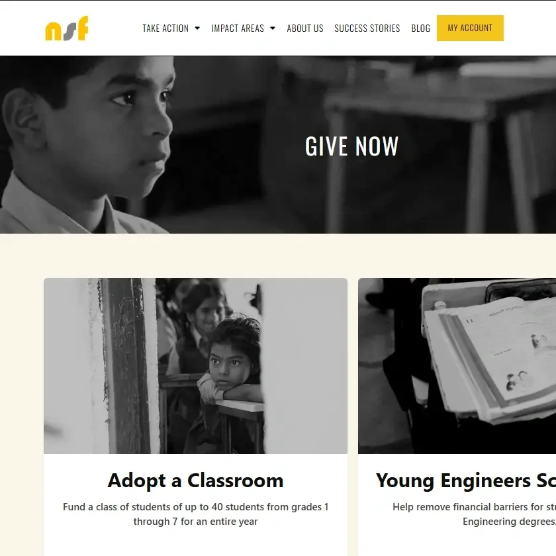The width and height of the screenshot is (556, 556).
Task: Open the Impact Areas menu
Action: 238,28
